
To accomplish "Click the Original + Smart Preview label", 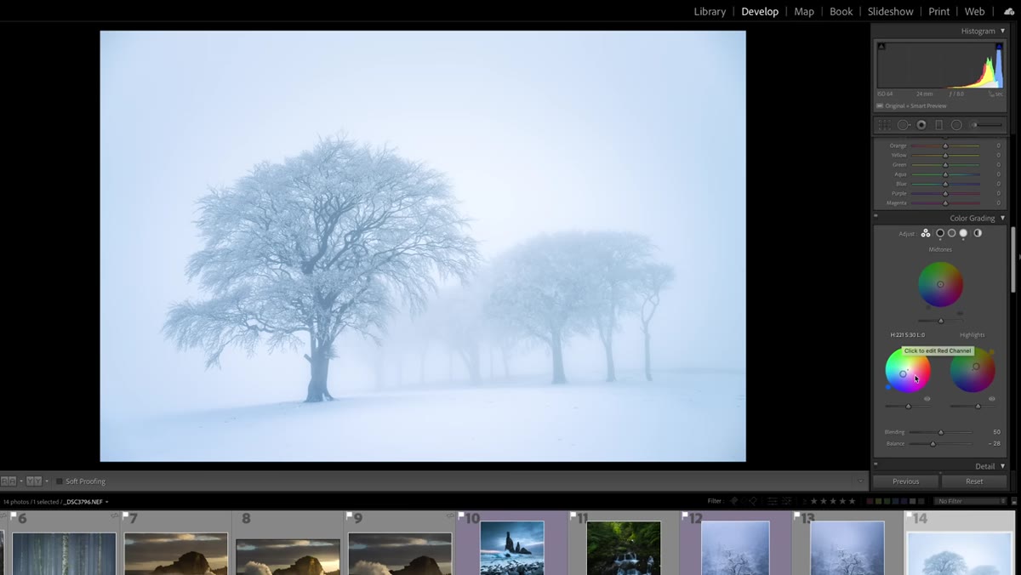I will [x=915, y=106].
